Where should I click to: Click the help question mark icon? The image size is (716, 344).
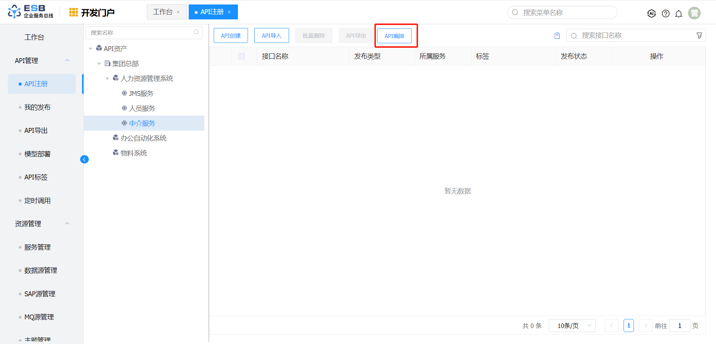point(666,13)
